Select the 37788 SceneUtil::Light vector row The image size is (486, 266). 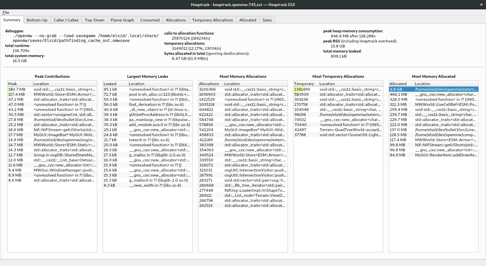pyautogui.click(x=338, y=135)
